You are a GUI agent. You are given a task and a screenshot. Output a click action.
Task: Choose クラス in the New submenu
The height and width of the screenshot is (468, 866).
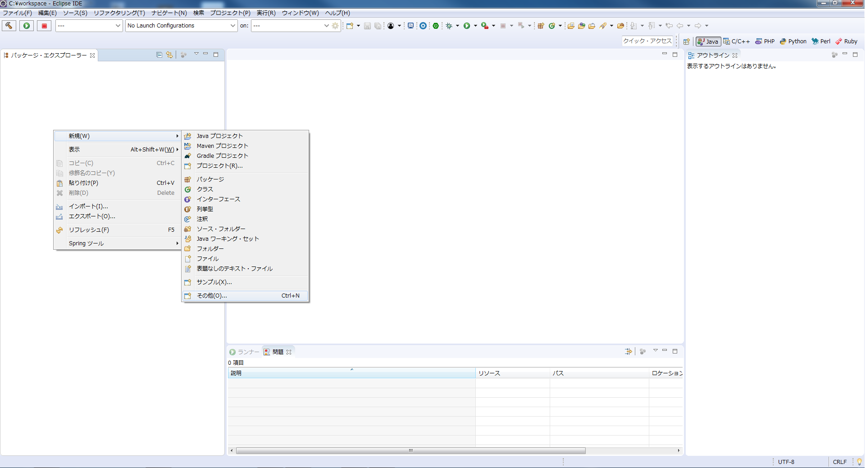[x=245, y=189]
